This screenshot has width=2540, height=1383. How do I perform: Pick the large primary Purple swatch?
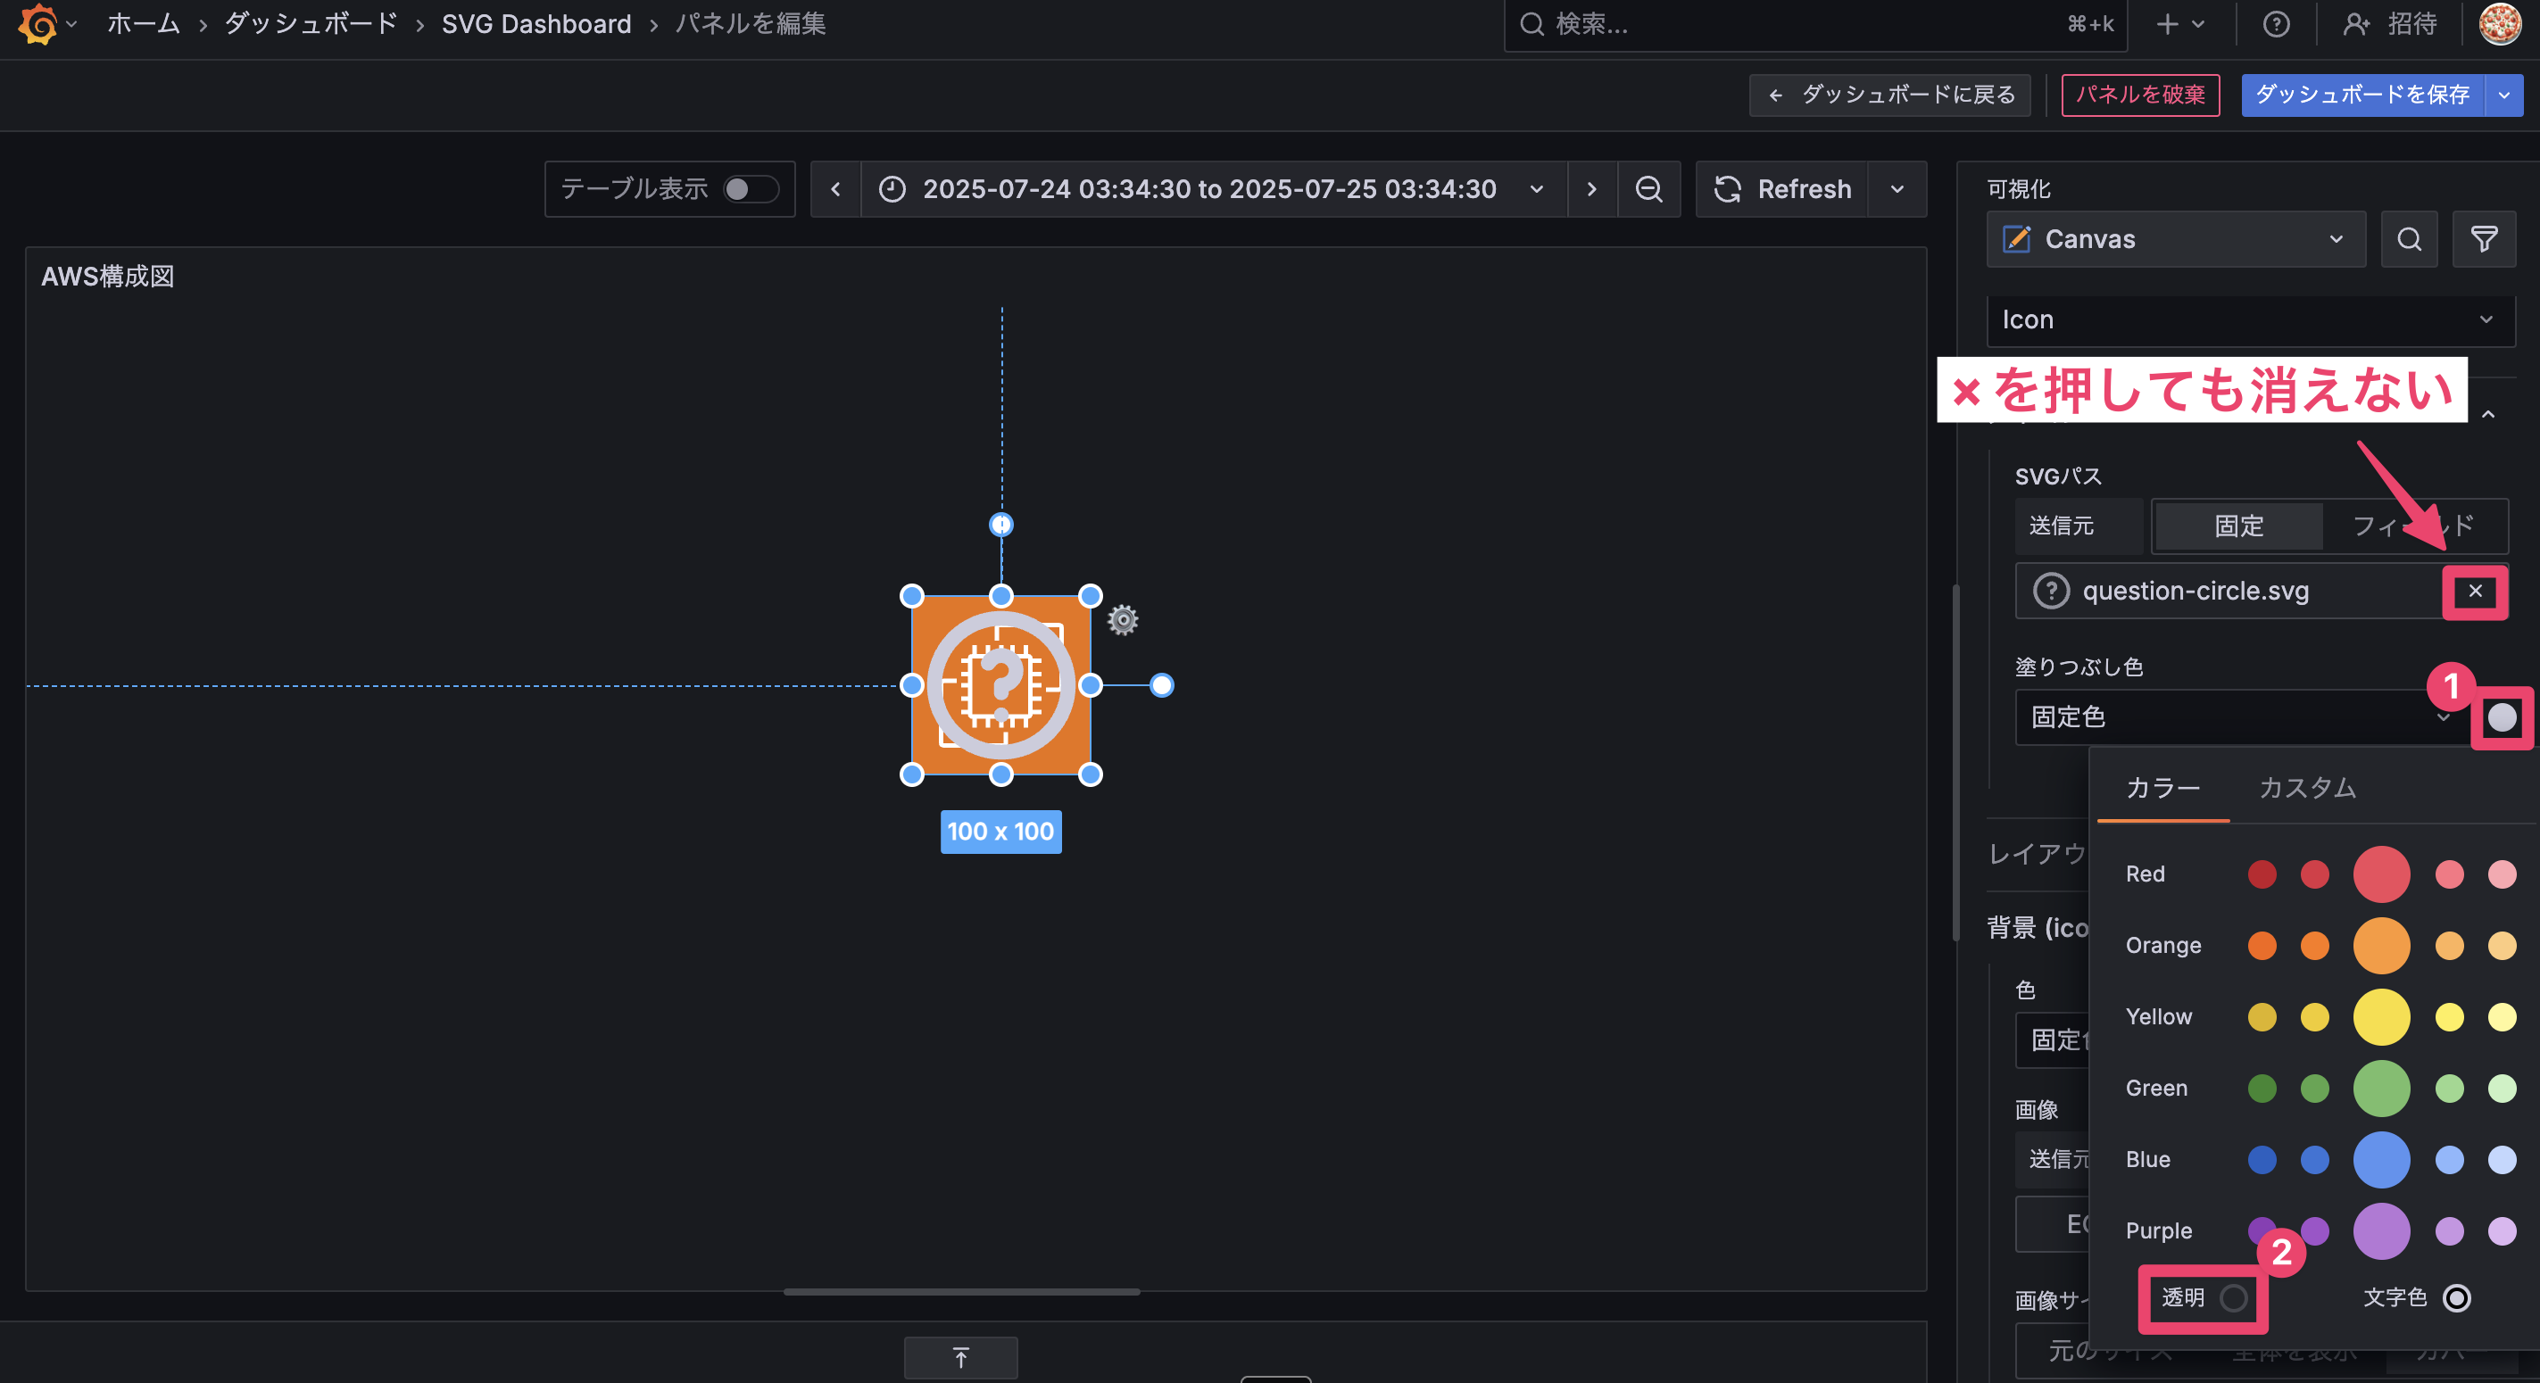tap(2381, 1231)
